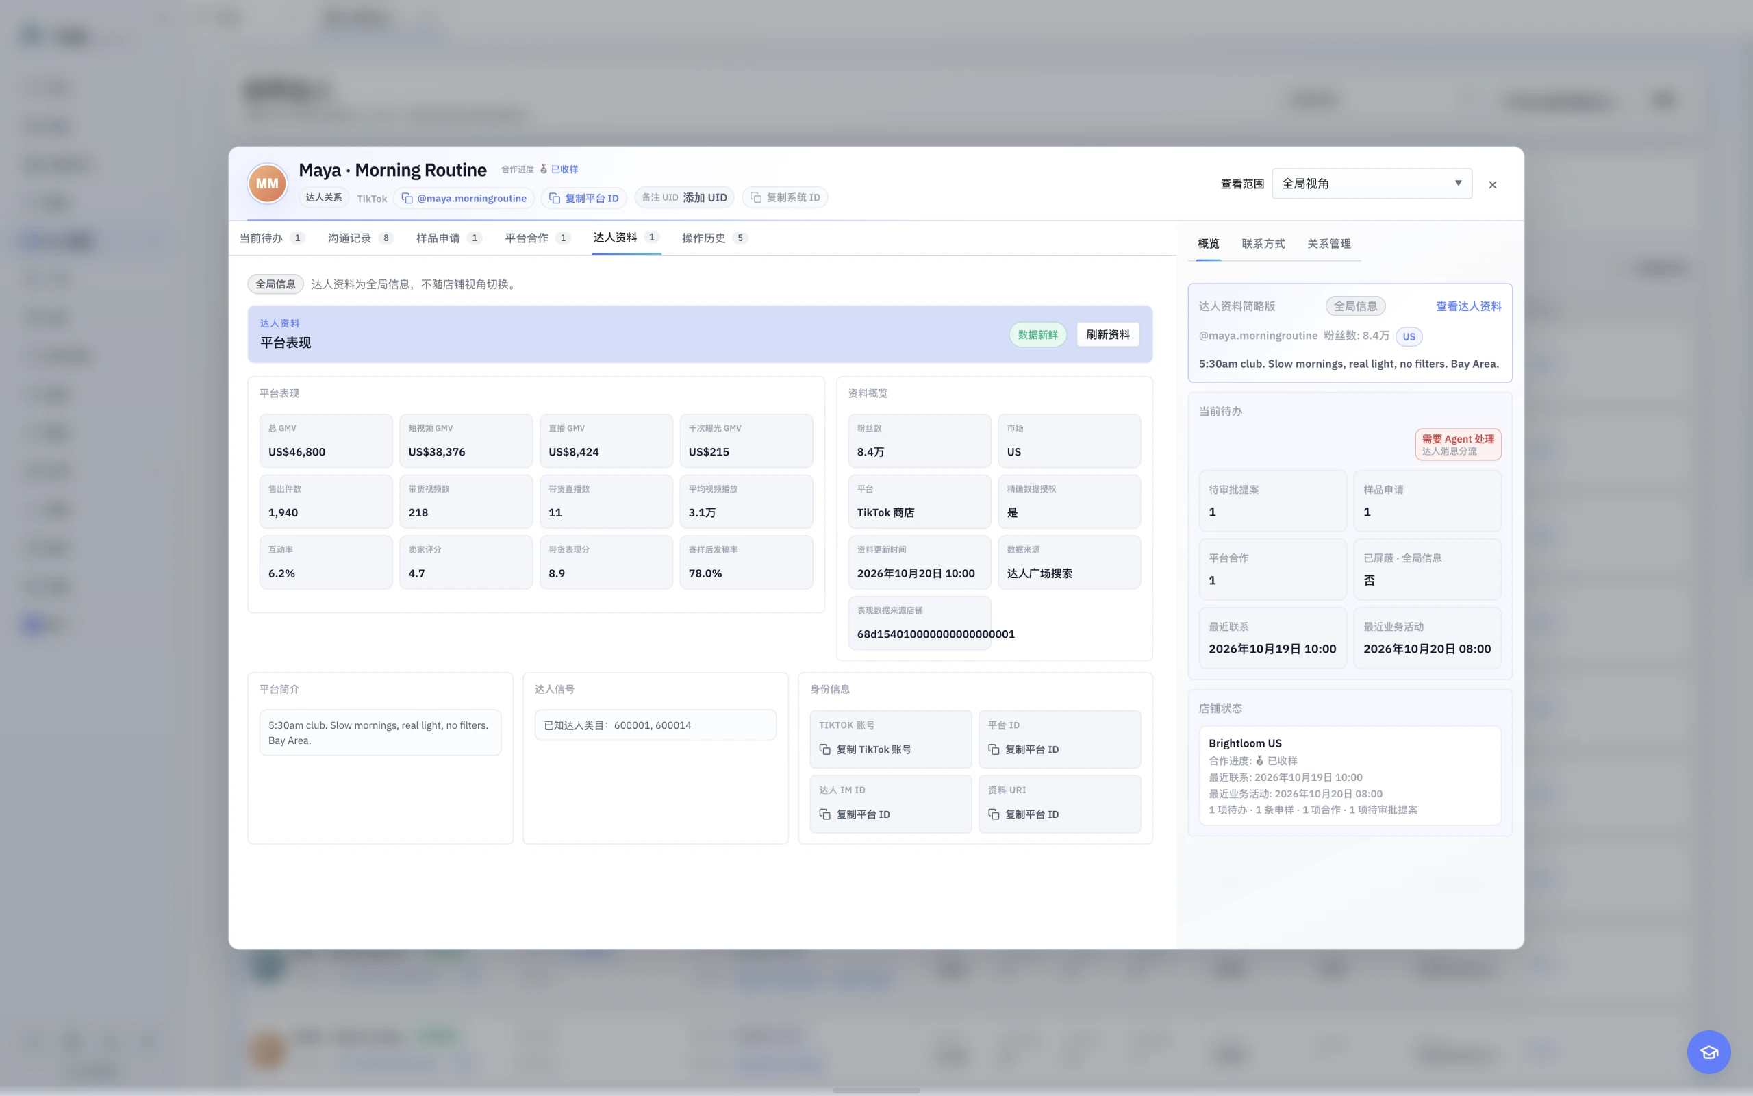Switch to the 关系管理 side tab
The image size is (1753, 1096).
[x=1328, y=244]
